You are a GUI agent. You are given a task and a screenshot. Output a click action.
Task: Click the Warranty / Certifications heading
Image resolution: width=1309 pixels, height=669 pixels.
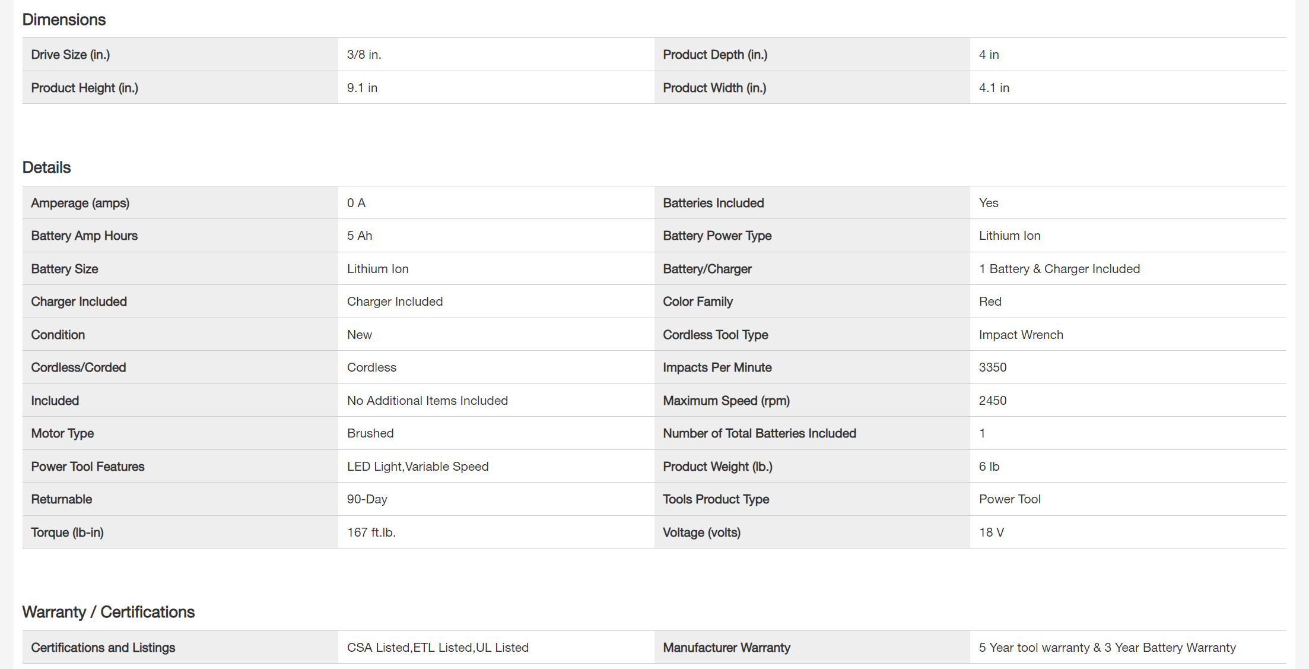tap(109, 612)
